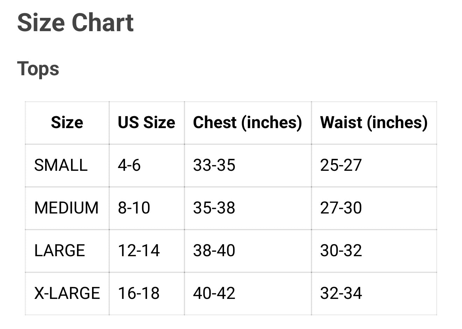Click the Chest (inches) column header
The height and width of the screenshot is (329, 462).
click(247, 122)
